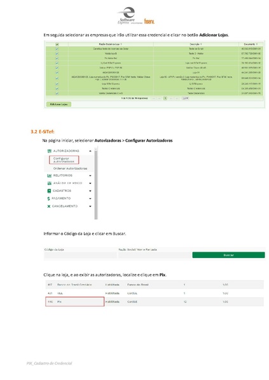Sort by Razão Social da Loja column

coord(111,44)
